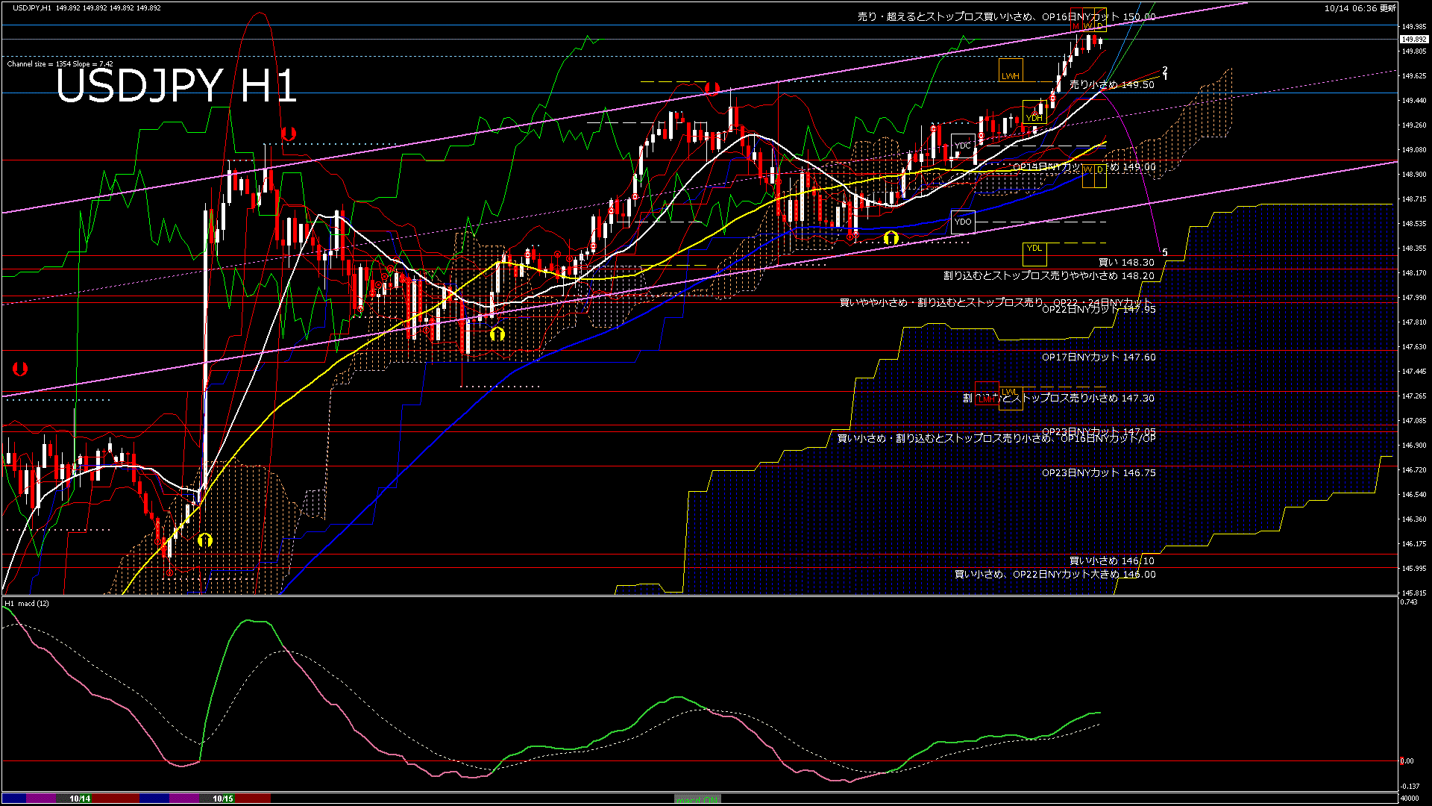Screen dimensions: 1432x806
Task: Select the white YDO label box
Action: tap(963, 222)
